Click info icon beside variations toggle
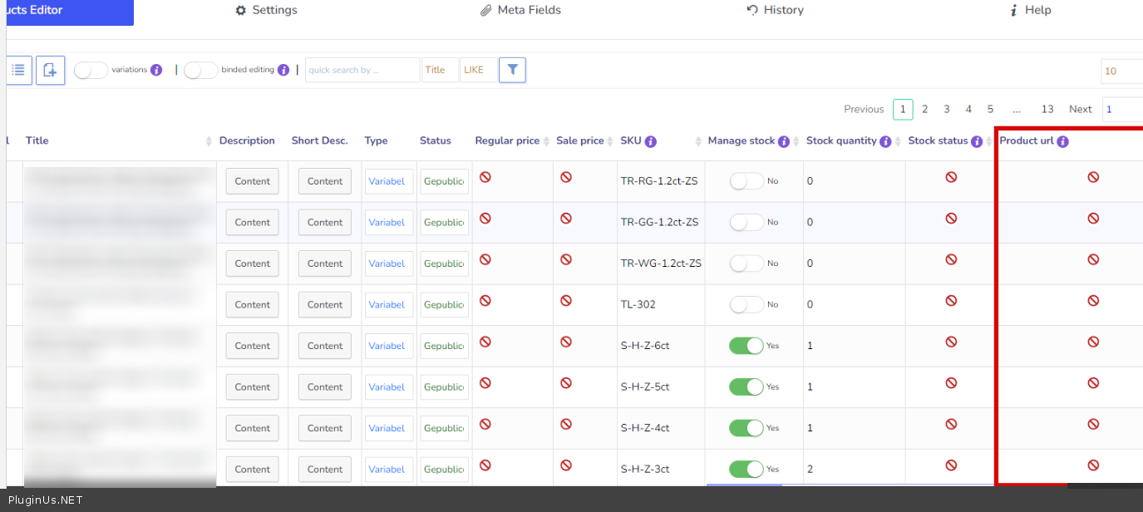The height and width of the screenshot is (512, 1143). click(x=156, y=71)
